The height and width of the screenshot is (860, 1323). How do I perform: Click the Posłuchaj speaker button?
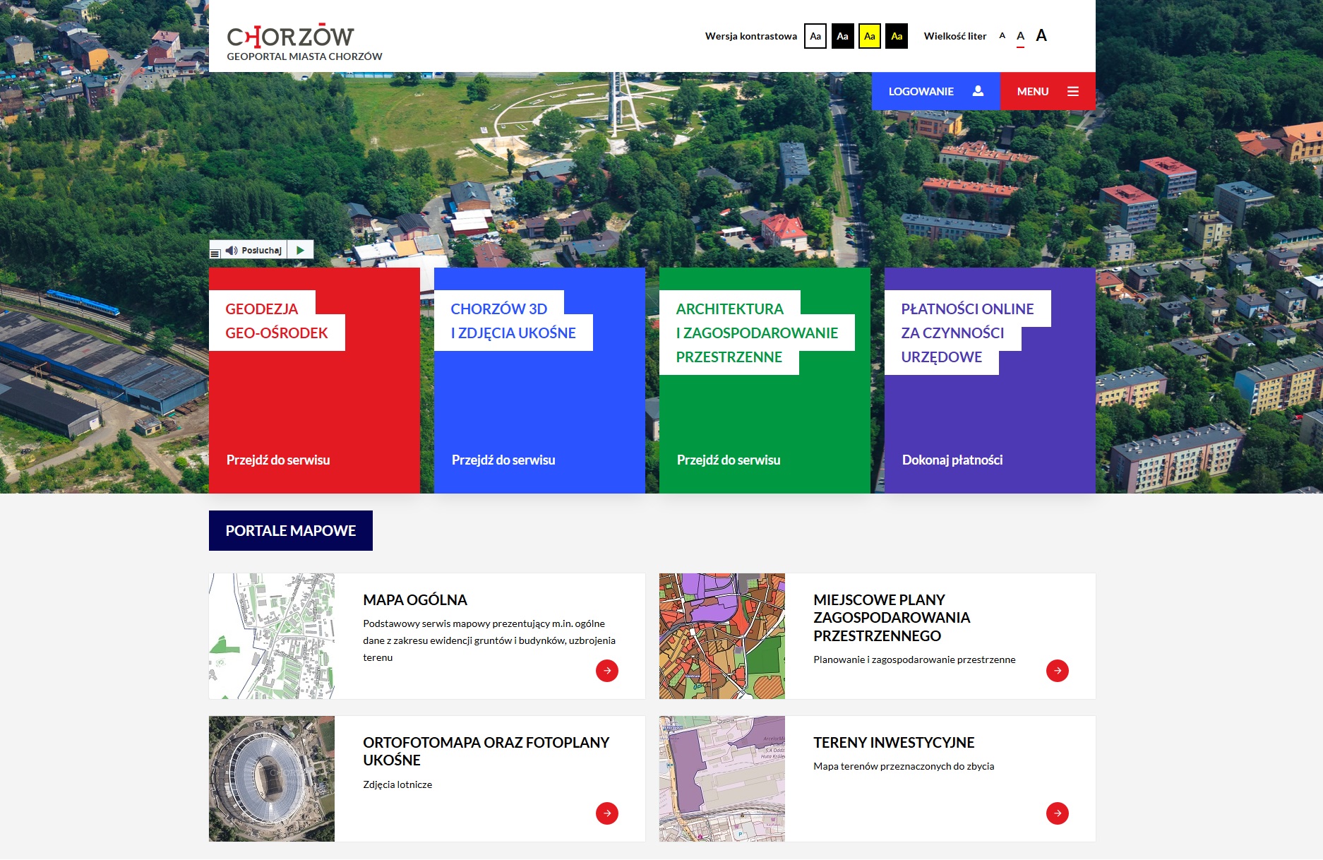pos(254,250)
